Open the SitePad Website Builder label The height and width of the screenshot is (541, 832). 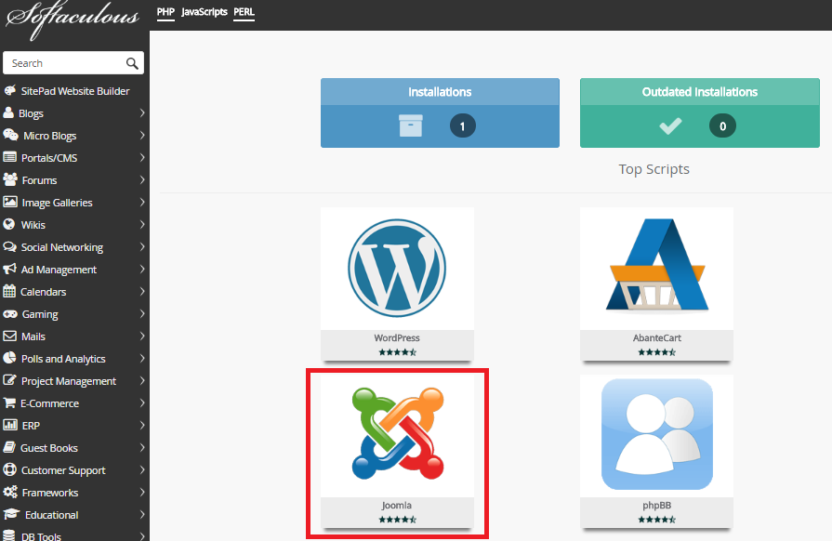coord(75,91)
